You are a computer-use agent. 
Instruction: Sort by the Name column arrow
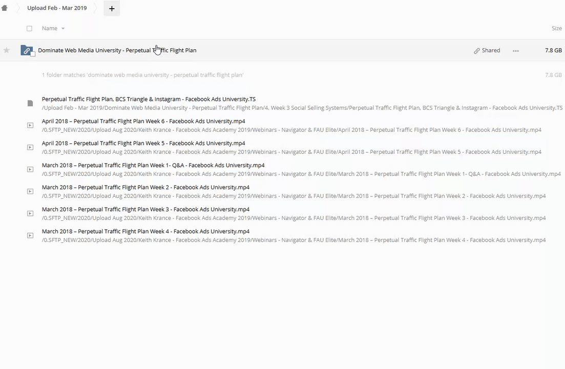tap(63, 29)
